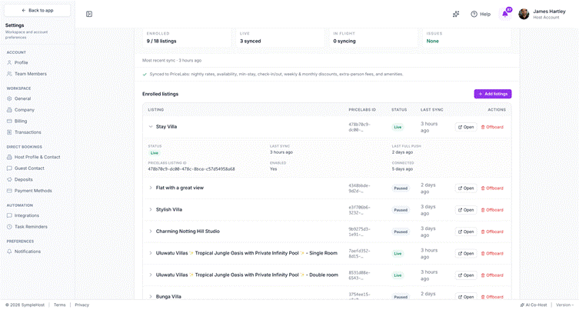This screenshot has width=579, height=310.
Task: Open Profile settings
Action: (x=21, y=62)
